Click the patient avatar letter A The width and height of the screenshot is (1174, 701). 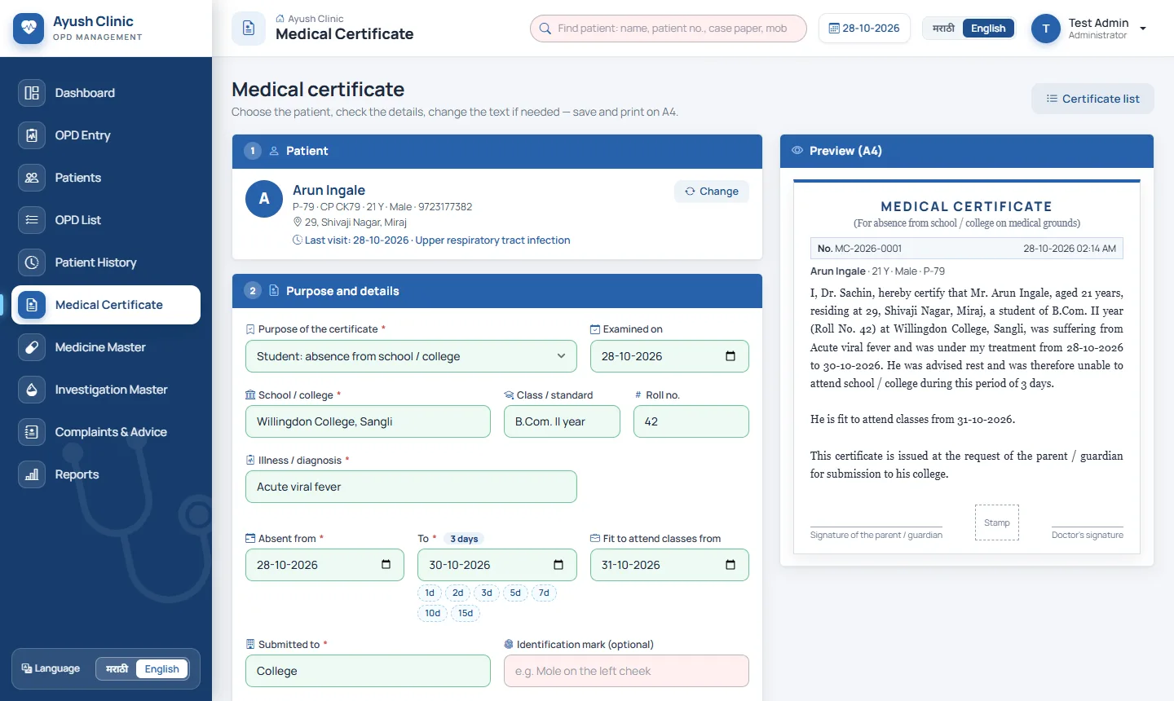[x=264, y=199]
